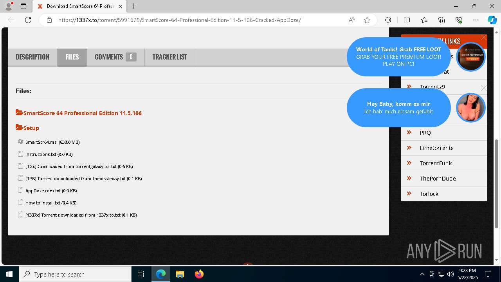Open notification center icon
The height and width of the screenshot is (282, 501).
click(488, 274)
